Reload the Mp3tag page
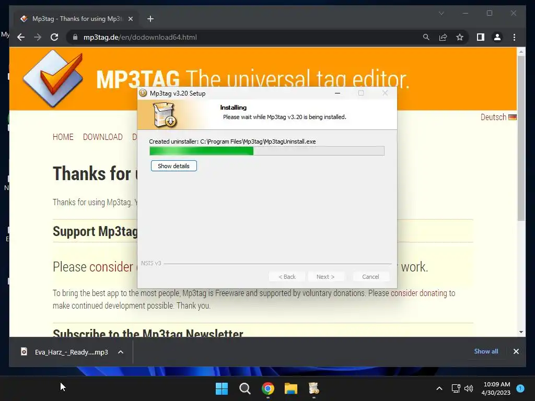This screenshot has height=401, width=535. coord(54,37)
